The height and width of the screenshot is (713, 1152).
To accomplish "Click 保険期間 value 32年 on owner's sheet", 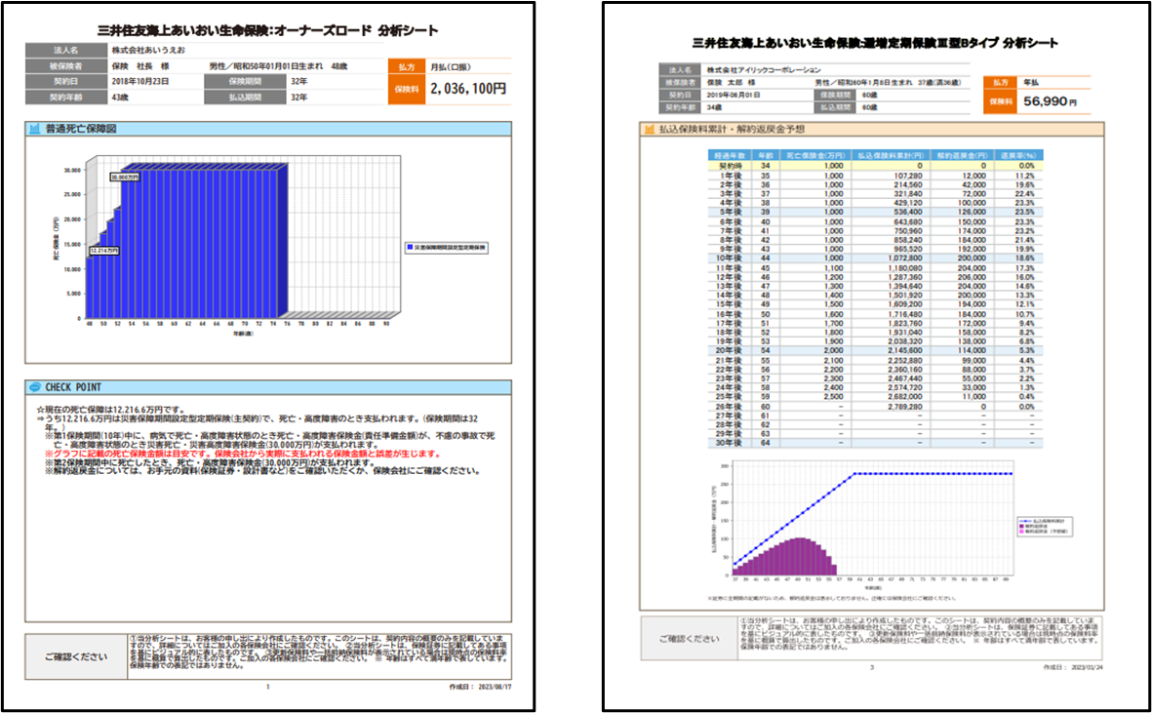I will click(x=299, y=82).
